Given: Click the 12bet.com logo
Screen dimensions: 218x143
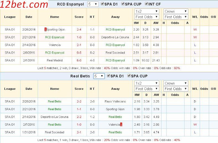Looking at the screenshot, I should [24, 4].
